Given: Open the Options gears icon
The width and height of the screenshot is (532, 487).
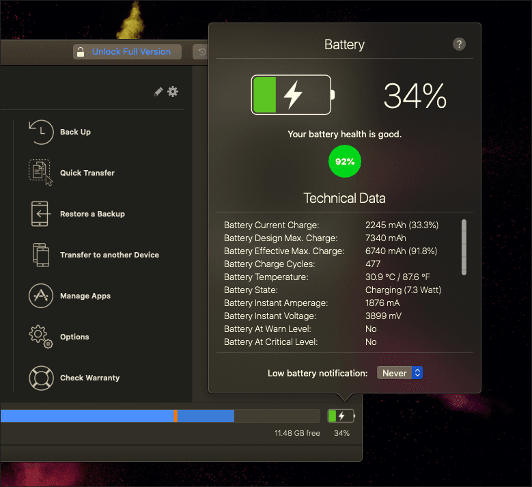Looking at the screenshot, I should 41,337.
